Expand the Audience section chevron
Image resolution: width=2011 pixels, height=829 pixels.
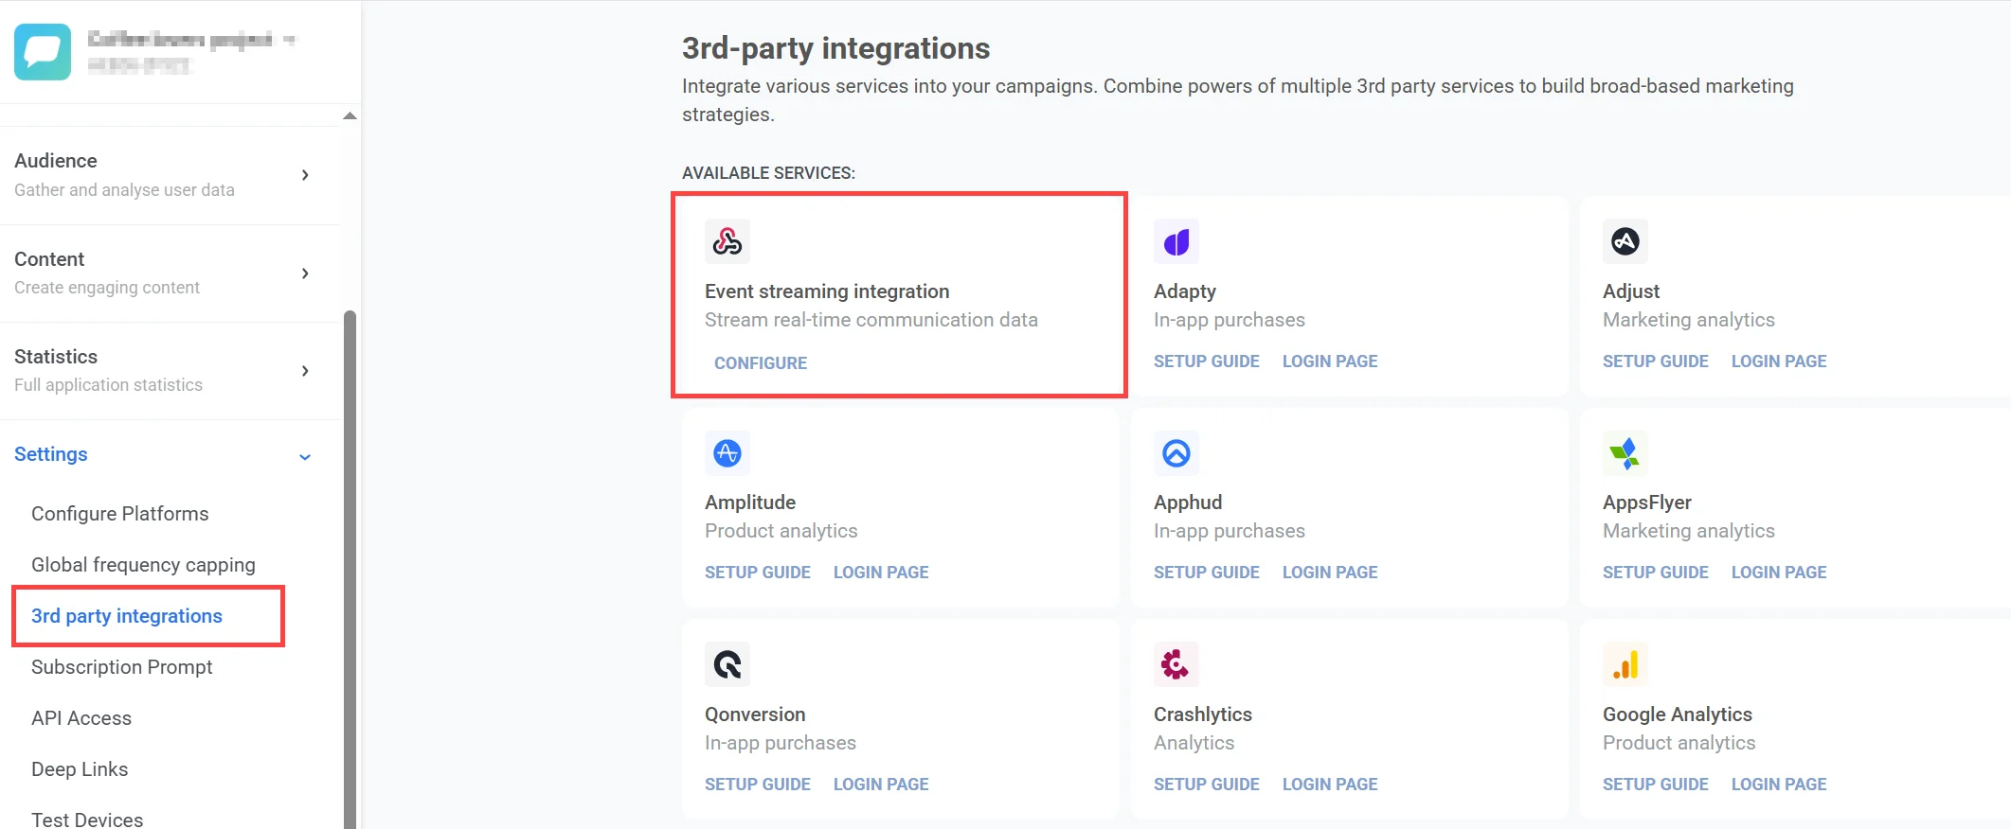[x=305, y=175]
